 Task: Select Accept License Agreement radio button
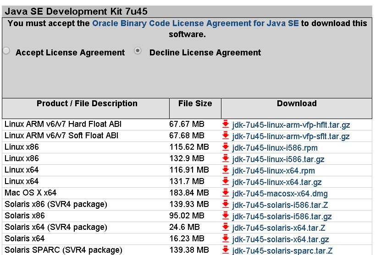6,51
